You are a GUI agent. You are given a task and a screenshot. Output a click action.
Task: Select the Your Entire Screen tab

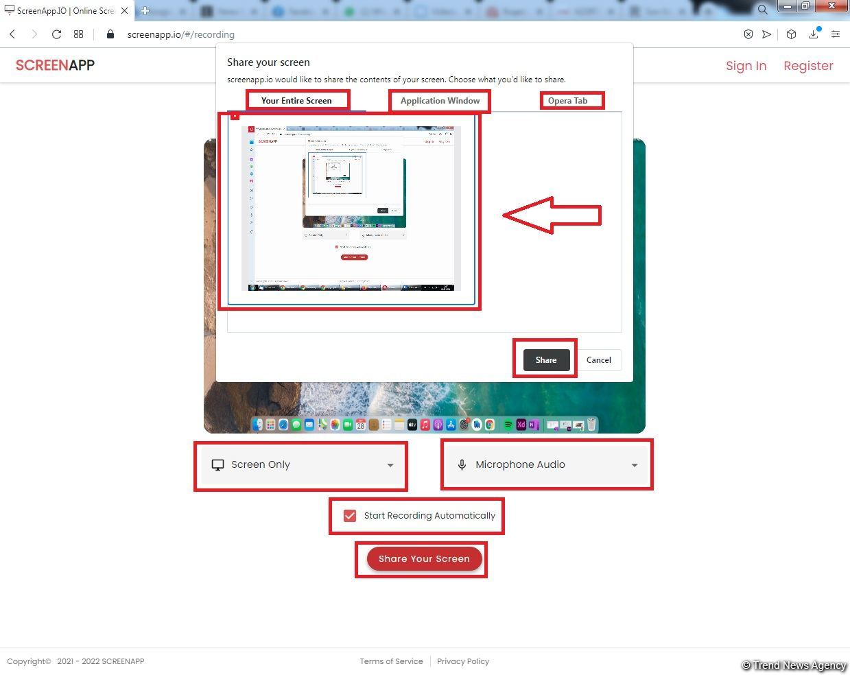point(296,100)
